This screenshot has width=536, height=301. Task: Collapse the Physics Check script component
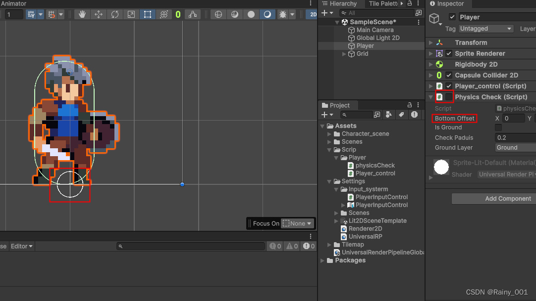tap(430, 97)
